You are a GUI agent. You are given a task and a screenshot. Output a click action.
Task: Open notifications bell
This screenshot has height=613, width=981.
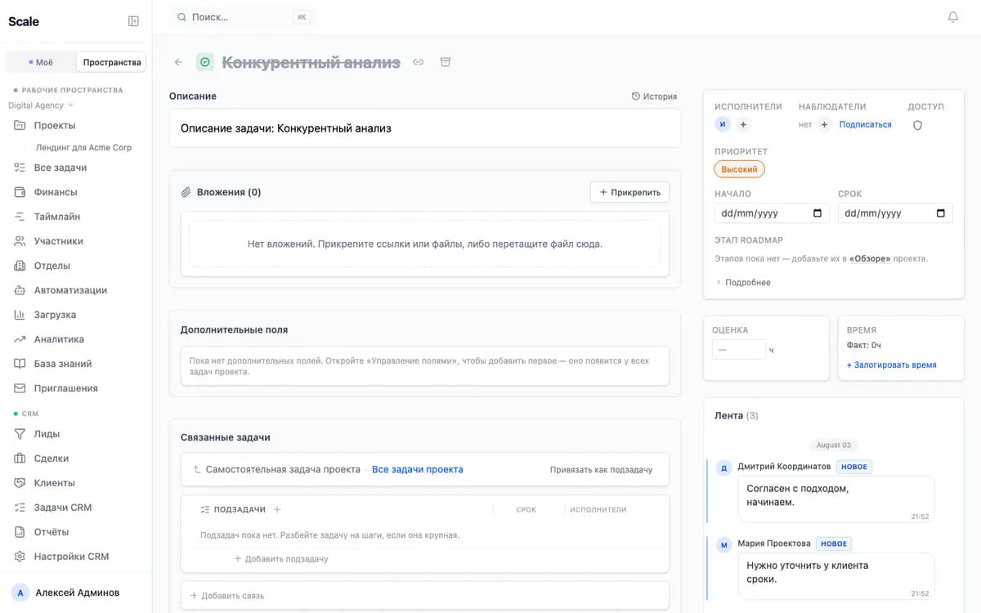tap(952, 17)
